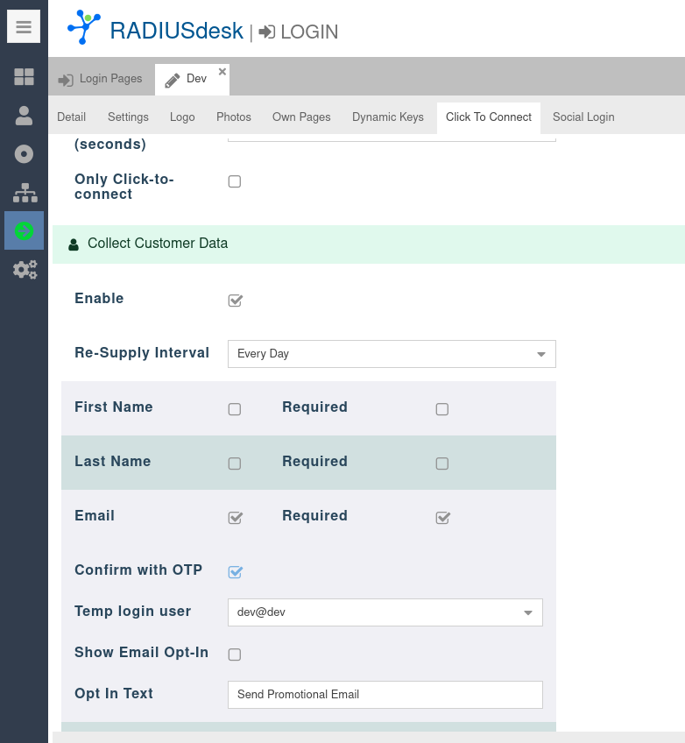Select the dashboard grid icon in sidebar
685x743 pixels.
tap(24, 77)
